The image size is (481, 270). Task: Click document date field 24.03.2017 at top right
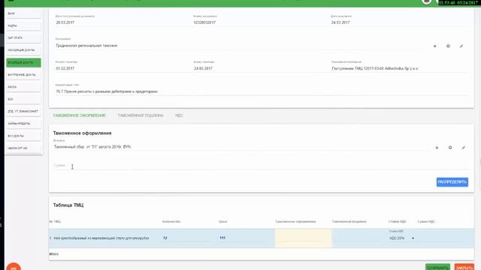[399, 22]
